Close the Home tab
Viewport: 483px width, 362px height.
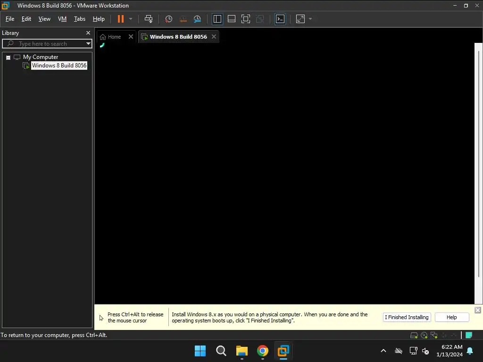click(131, 37)
